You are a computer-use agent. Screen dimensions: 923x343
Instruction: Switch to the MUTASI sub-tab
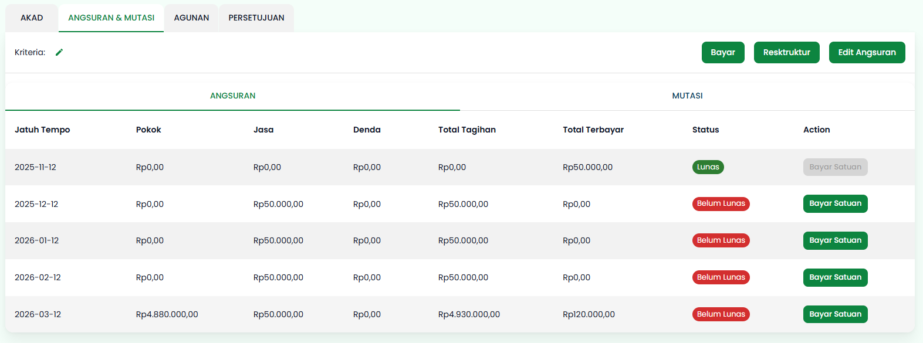[687, 96]
